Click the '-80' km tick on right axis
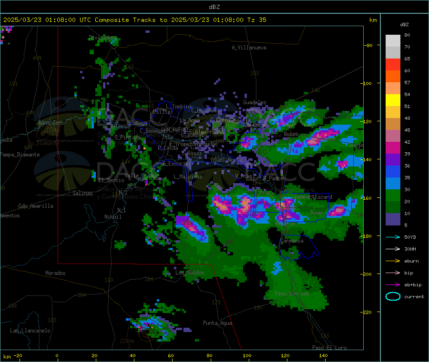Screen dimensions: 429x362 (x=368, y=45)
